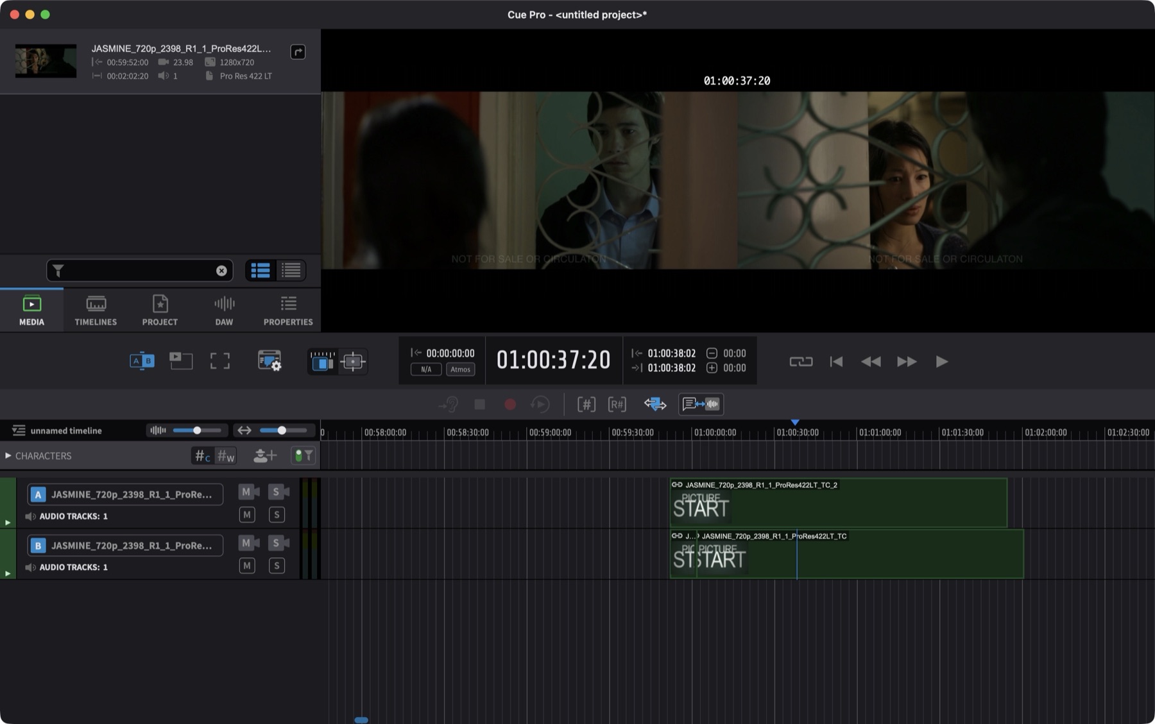This screenshot has width=1155, height=724.
Task: Select the JASMINE TC_2 clip on track A
Action: [x=838, y=503]
